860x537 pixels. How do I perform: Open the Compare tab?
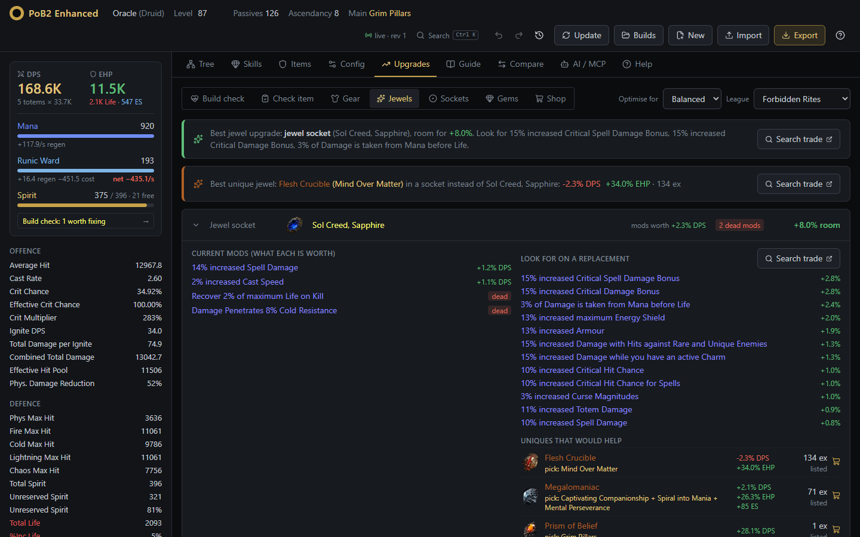click(x=521, y=64)
